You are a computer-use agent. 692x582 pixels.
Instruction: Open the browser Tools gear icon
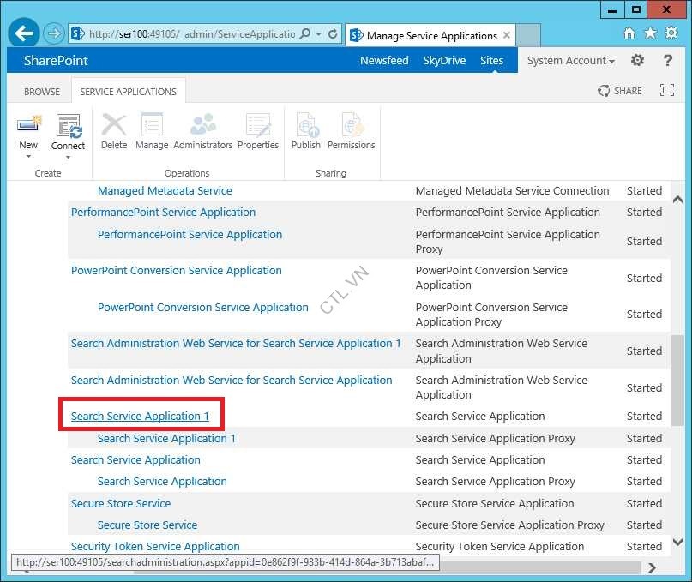point(671,33)
